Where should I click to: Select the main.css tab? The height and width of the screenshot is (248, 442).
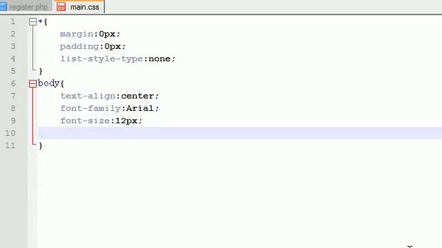(79, 6)
